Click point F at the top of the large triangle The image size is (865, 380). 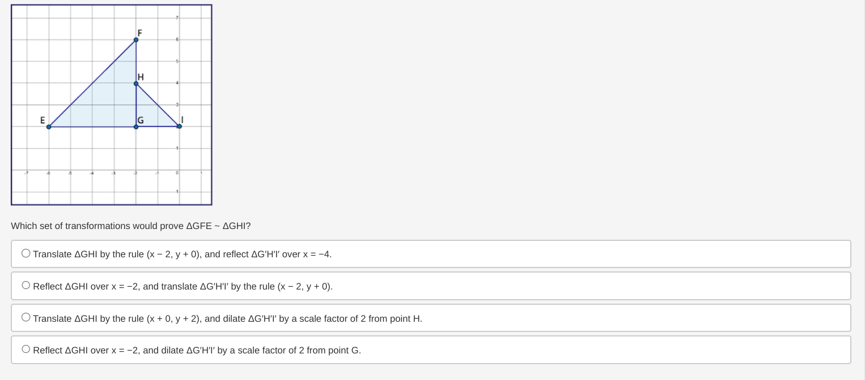(x=135, y=40)
